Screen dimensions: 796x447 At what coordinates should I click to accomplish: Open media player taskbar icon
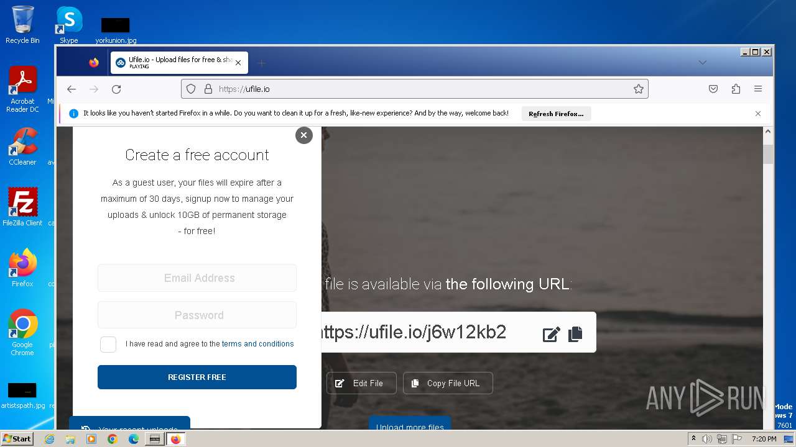coord(91,439)
